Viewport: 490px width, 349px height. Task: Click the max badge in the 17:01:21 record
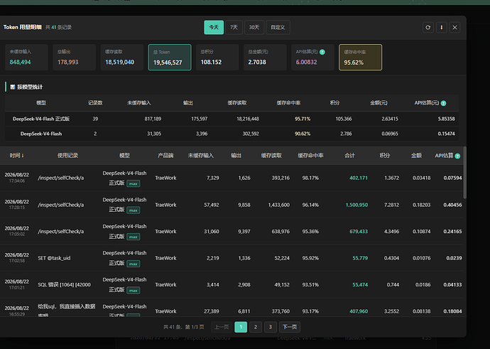(133, 290)
